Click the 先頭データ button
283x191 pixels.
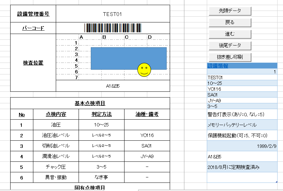coord(230,11)
